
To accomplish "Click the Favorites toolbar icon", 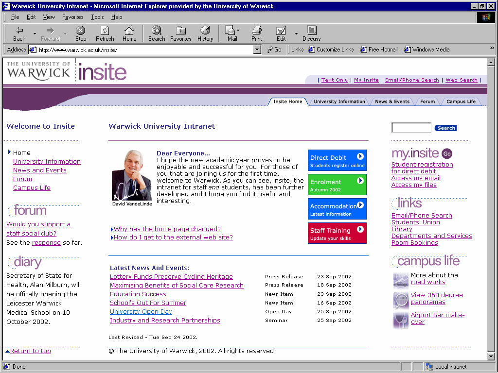I will [180, 34].
